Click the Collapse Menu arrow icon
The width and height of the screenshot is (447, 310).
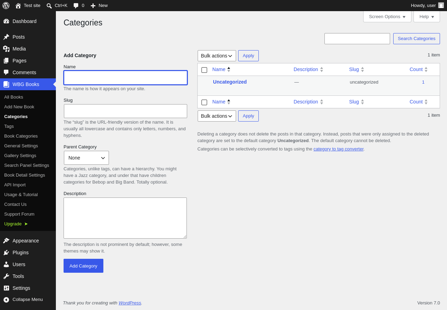pos(6,300)
